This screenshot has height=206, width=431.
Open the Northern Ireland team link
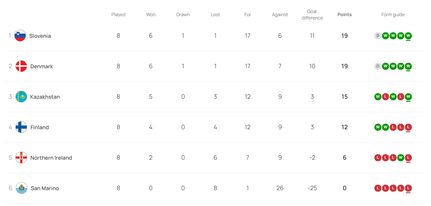(x=51, y=158)
